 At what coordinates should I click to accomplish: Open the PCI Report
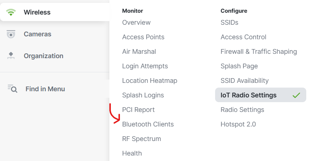[138, 110]
